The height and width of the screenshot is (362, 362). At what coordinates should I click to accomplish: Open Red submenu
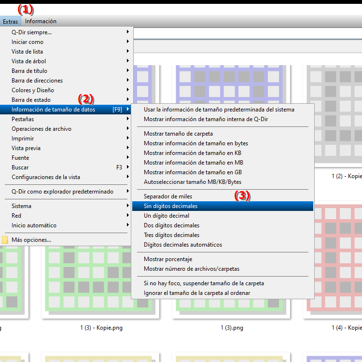[66, 216]
